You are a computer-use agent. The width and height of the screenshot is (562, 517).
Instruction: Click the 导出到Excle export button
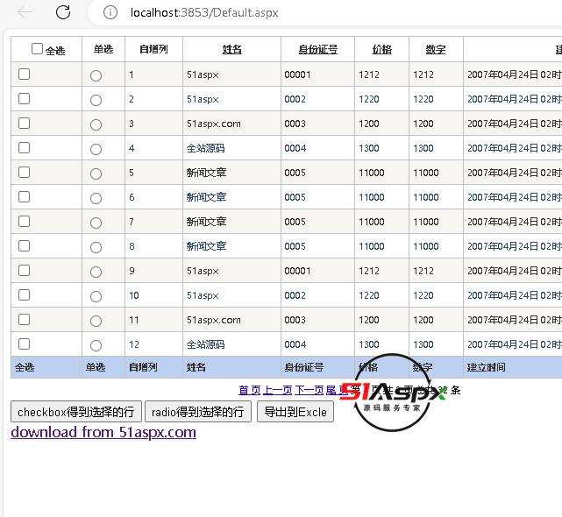pos(295,411)
